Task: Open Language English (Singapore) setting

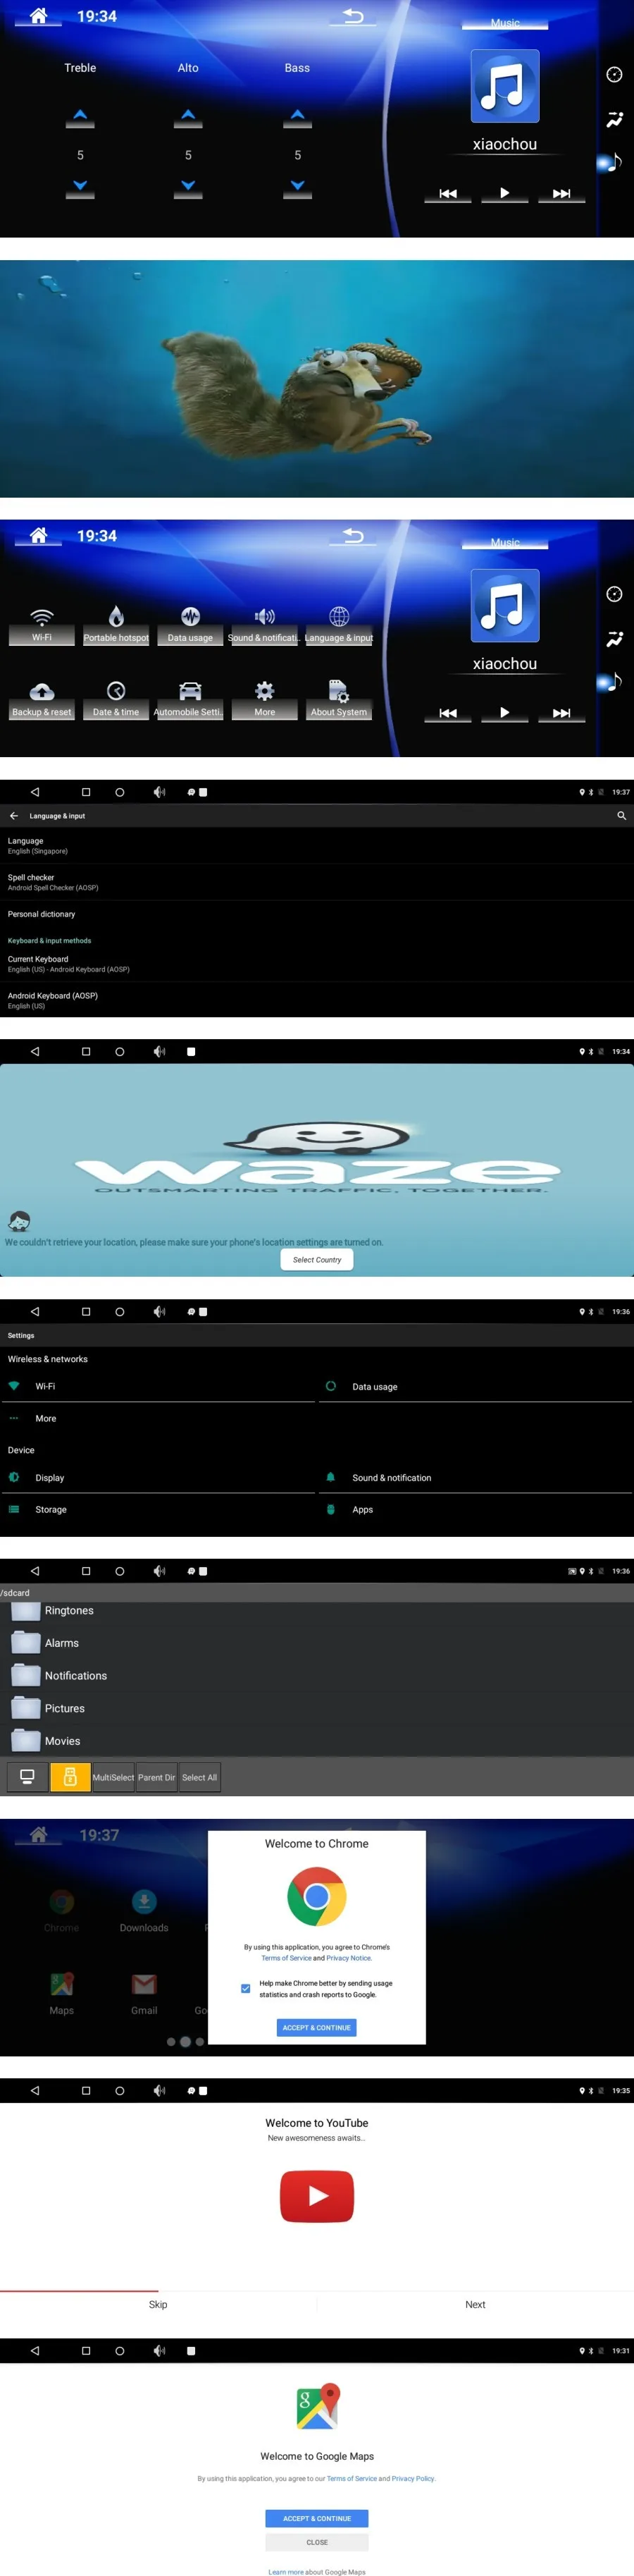Action: pos(317,846)
